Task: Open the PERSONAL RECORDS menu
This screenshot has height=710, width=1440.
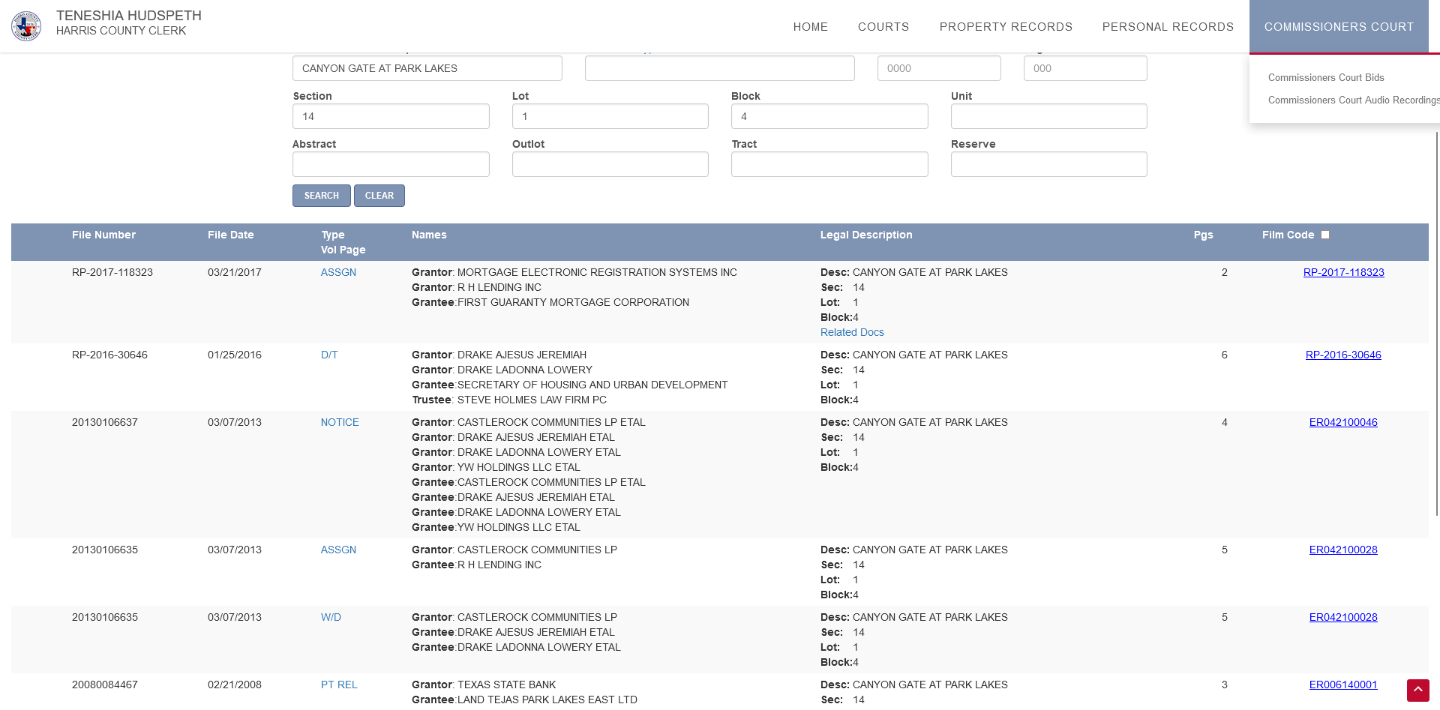Action: pos(1168,27)
